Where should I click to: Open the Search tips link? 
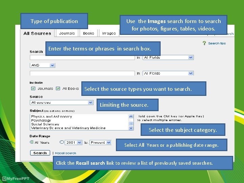click(217, 43)
